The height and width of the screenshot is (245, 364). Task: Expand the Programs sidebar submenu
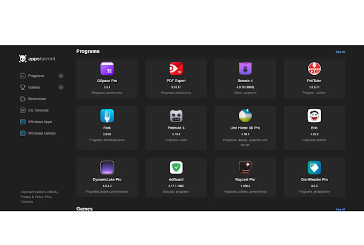(61, 76)
